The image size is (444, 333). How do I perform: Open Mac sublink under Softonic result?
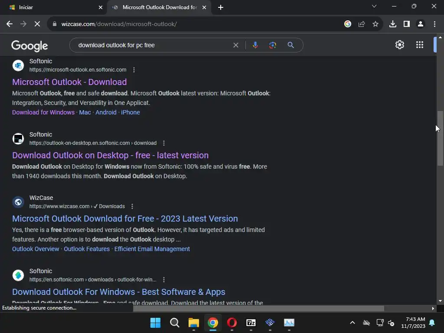(85, 112)
